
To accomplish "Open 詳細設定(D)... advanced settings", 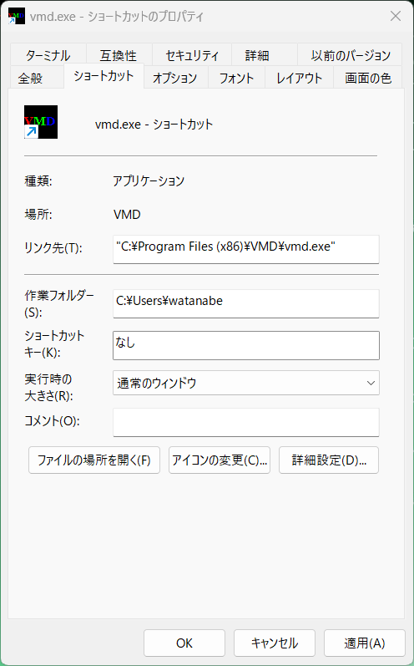I will [329, 460].
